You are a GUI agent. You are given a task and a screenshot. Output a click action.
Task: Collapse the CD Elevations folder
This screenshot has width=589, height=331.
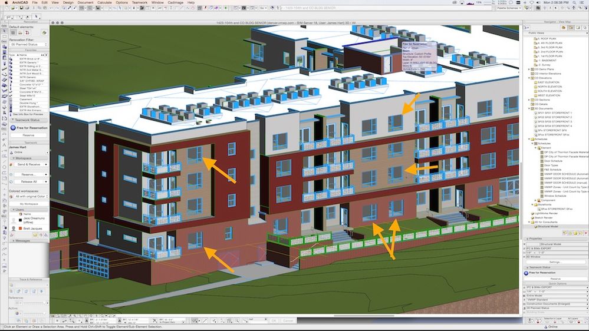pos(529,78)
